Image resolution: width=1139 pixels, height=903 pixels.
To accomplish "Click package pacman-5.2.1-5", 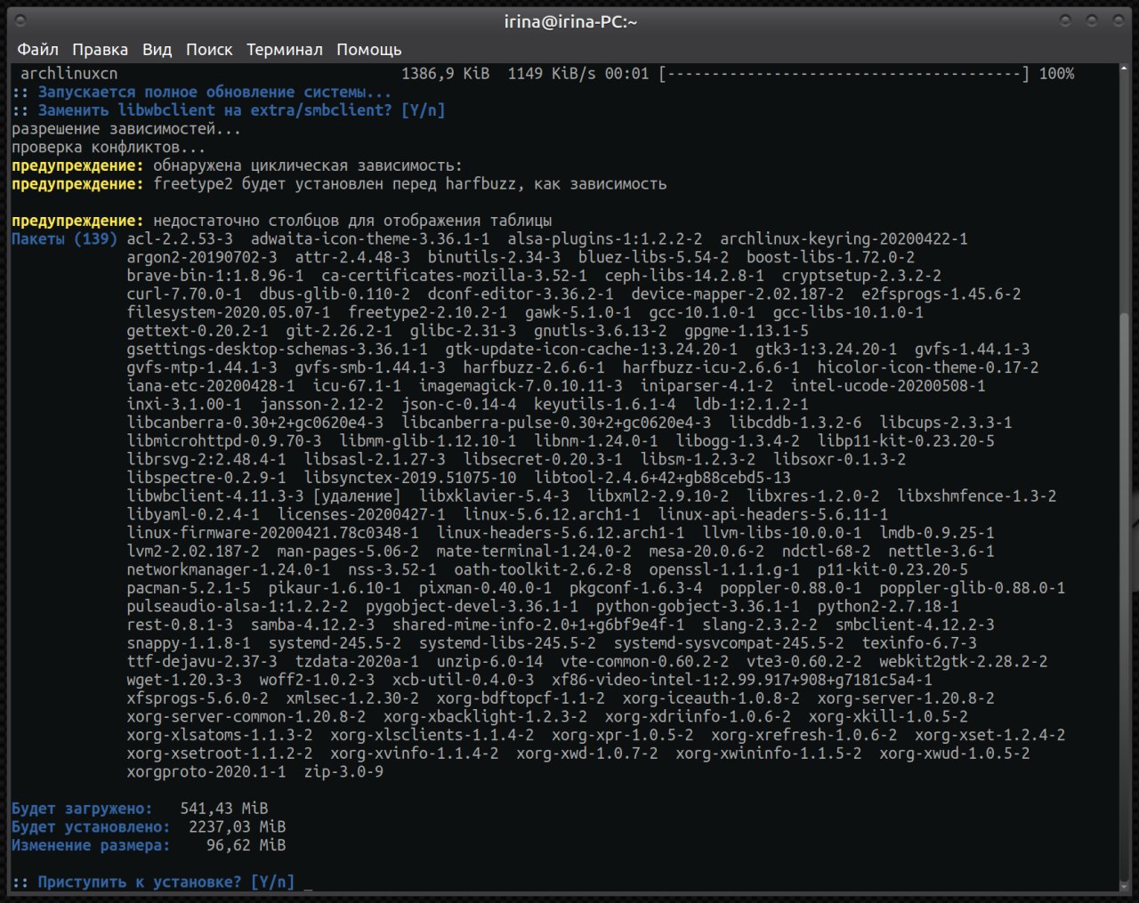I will click(x=189, y=588).
